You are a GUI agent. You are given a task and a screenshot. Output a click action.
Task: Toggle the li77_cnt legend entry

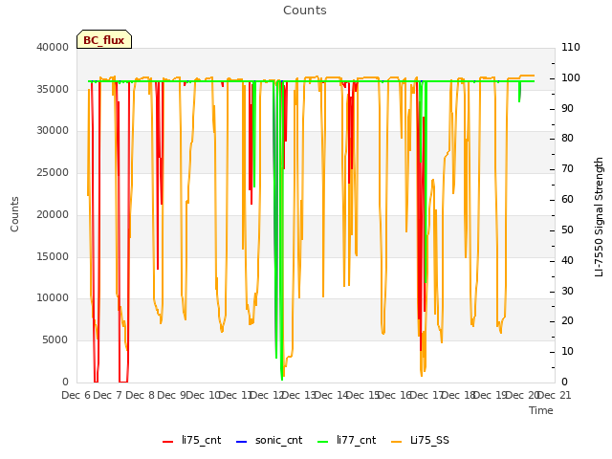(x=346, y=440)
